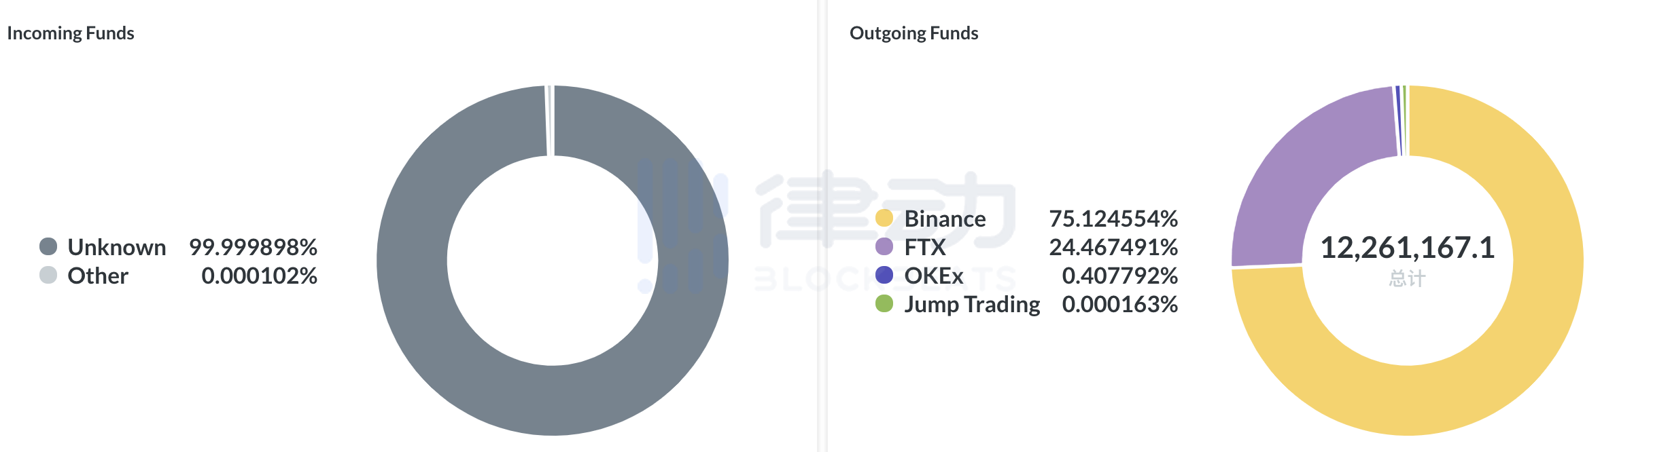Image resolution: width=1653 pixels, height=452 pixels.
Task: Click the 99.999898% Unknown percentage
Action: click(x=253, y=247)
